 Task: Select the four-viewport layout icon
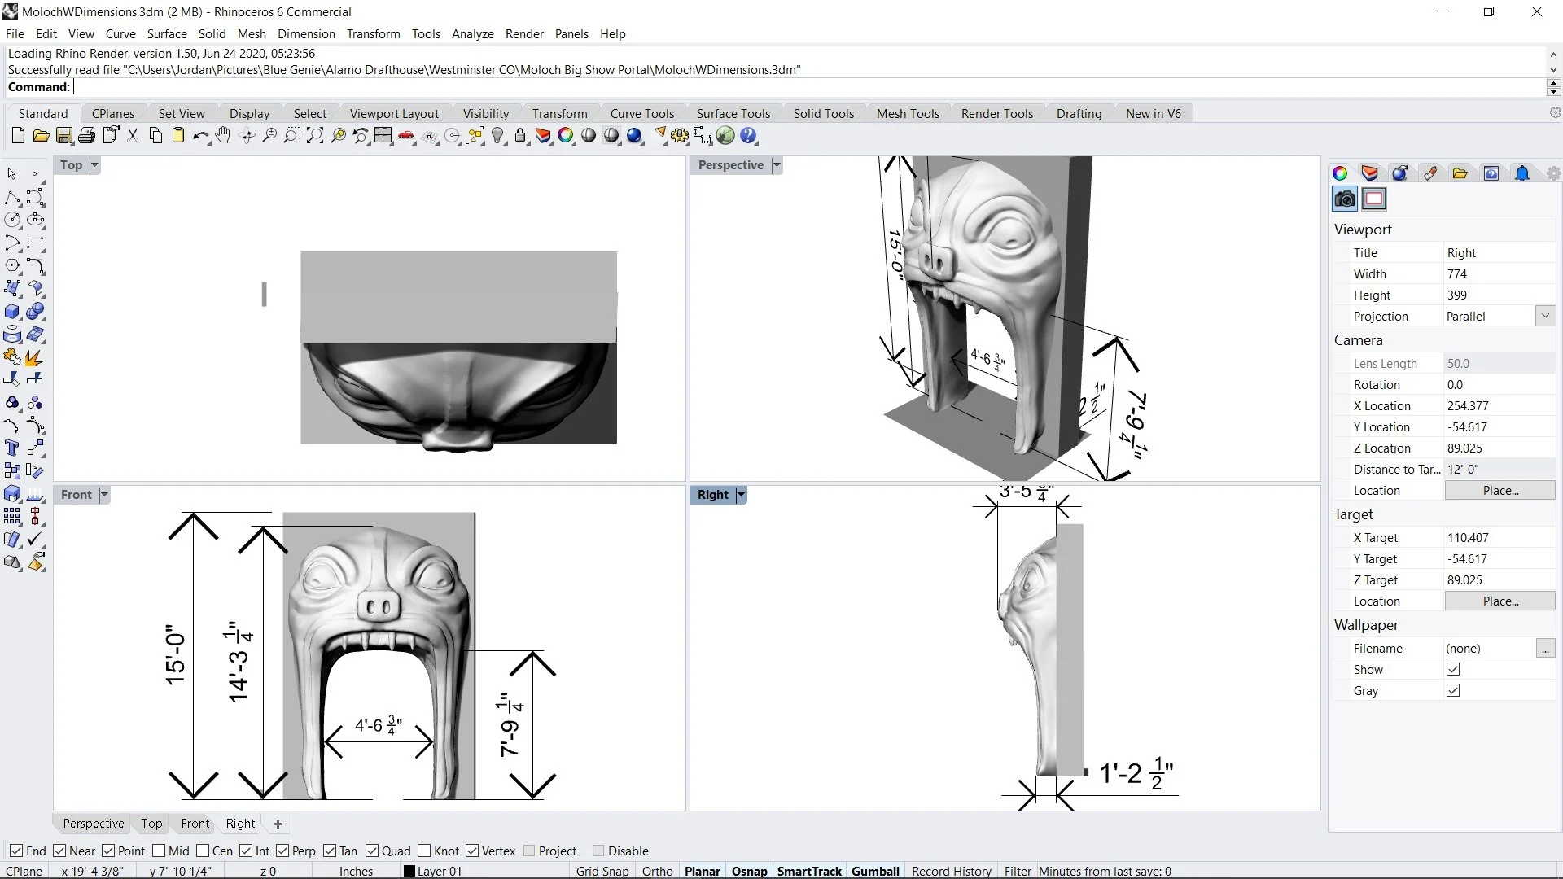click(x=383, y=136)
